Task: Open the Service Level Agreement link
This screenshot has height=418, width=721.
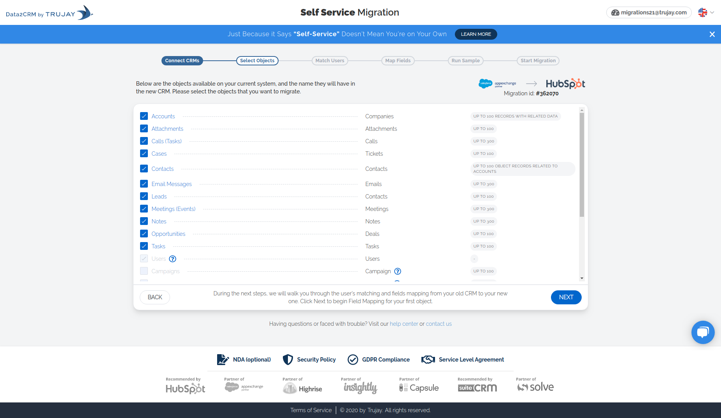Action: (471, 360)
